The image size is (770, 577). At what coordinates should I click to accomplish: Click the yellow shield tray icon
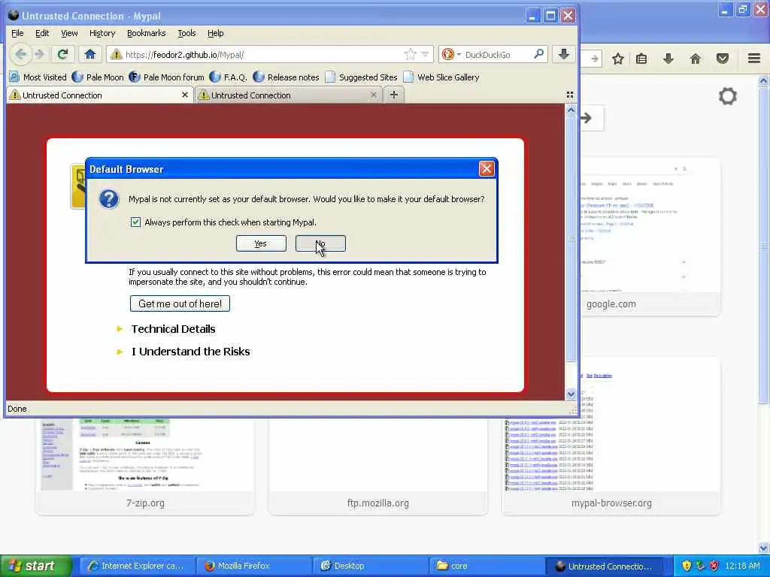(687, 566)
